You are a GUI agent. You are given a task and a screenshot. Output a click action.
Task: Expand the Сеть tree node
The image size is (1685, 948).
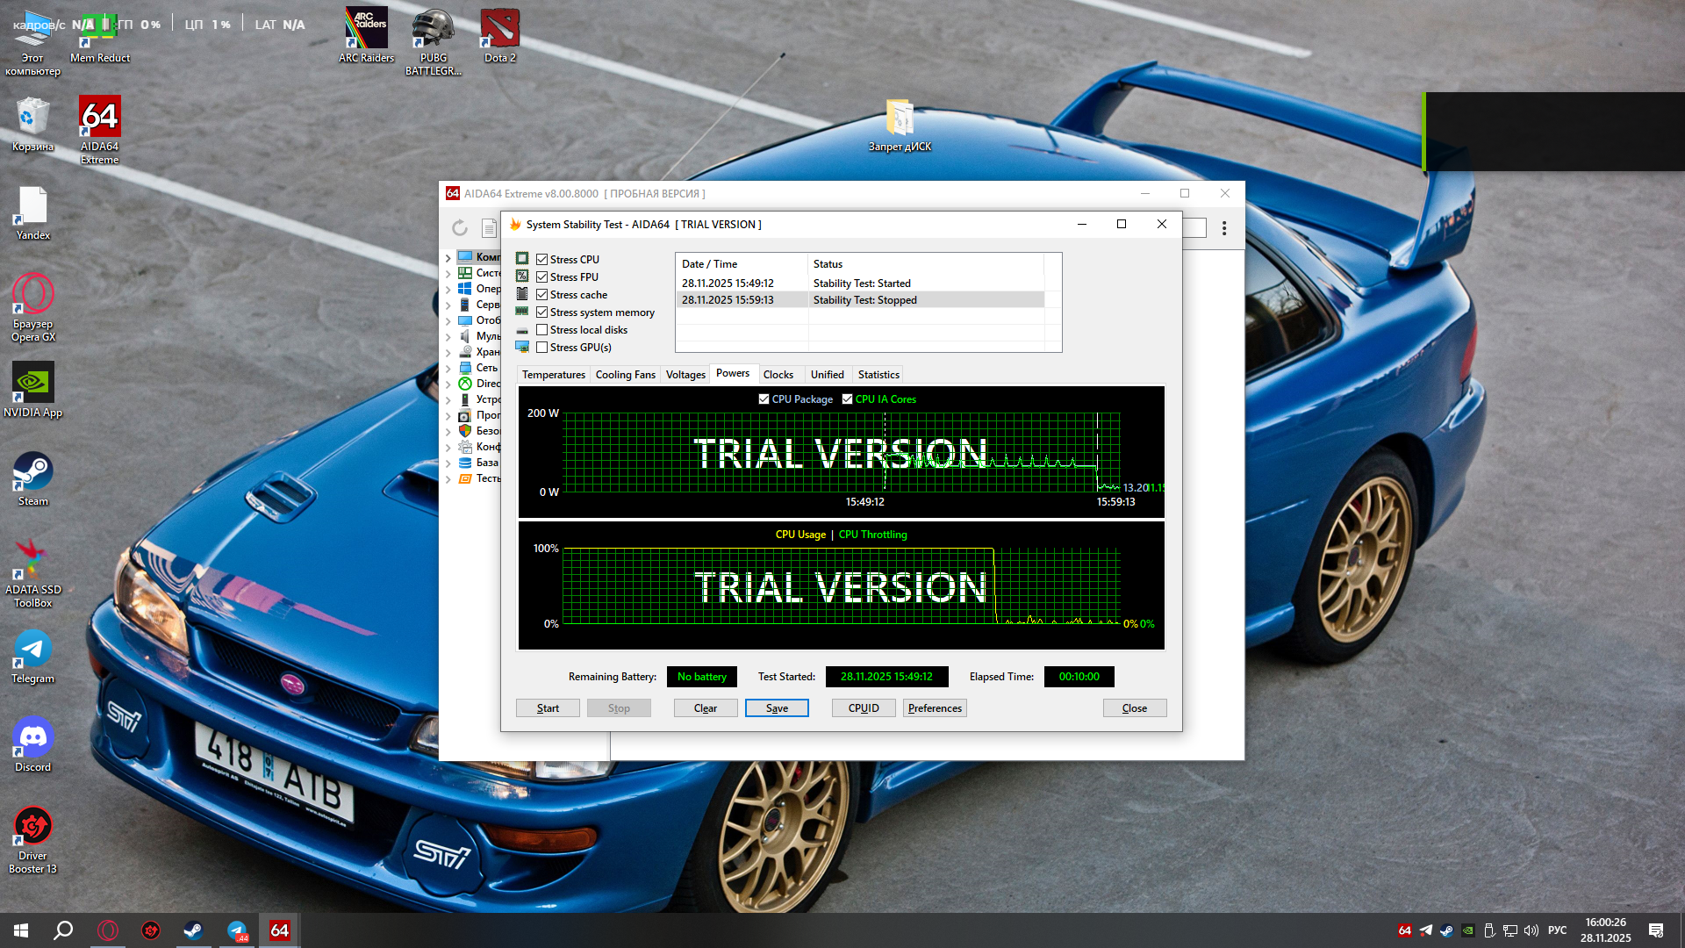(448, 369)
